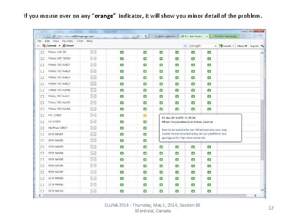The width and height of the screenshot is (291, 218).
Task: Expand the address bar search dropdown arrow
Action: click(142, 36)
